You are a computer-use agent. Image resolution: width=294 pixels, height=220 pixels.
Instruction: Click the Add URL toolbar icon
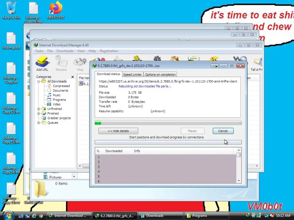click(x=42, y=64)
